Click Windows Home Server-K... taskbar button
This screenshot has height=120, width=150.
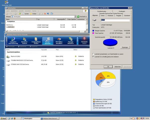point(50,118)
